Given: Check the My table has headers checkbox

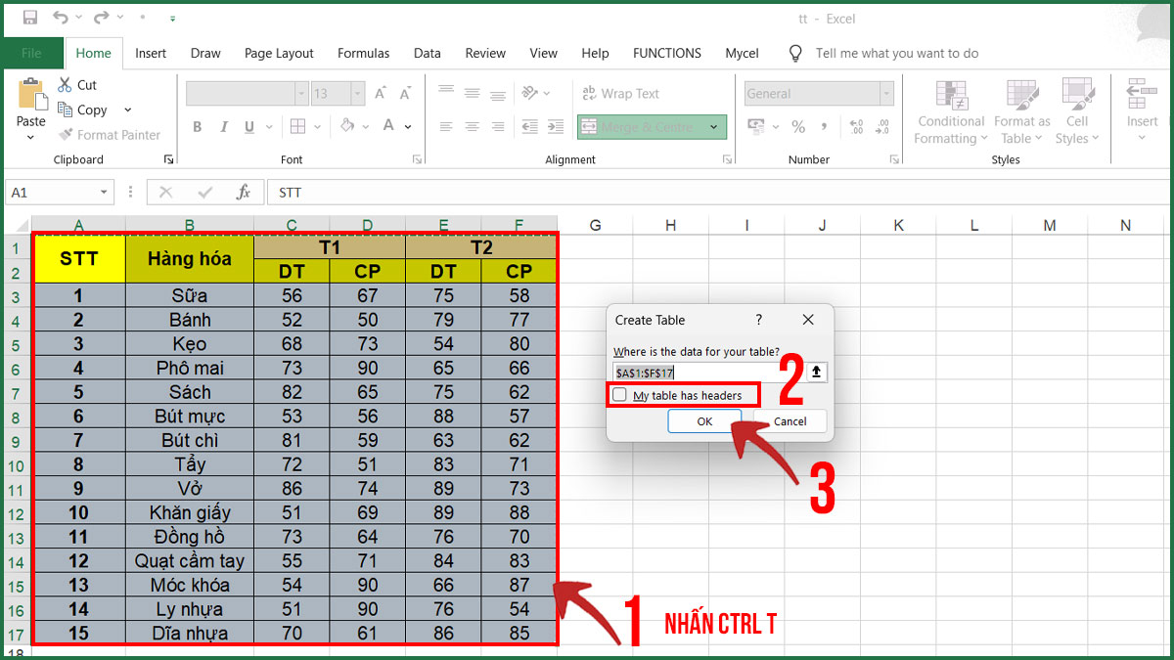Looking at the screenshot, I should [x=621, y=395].
